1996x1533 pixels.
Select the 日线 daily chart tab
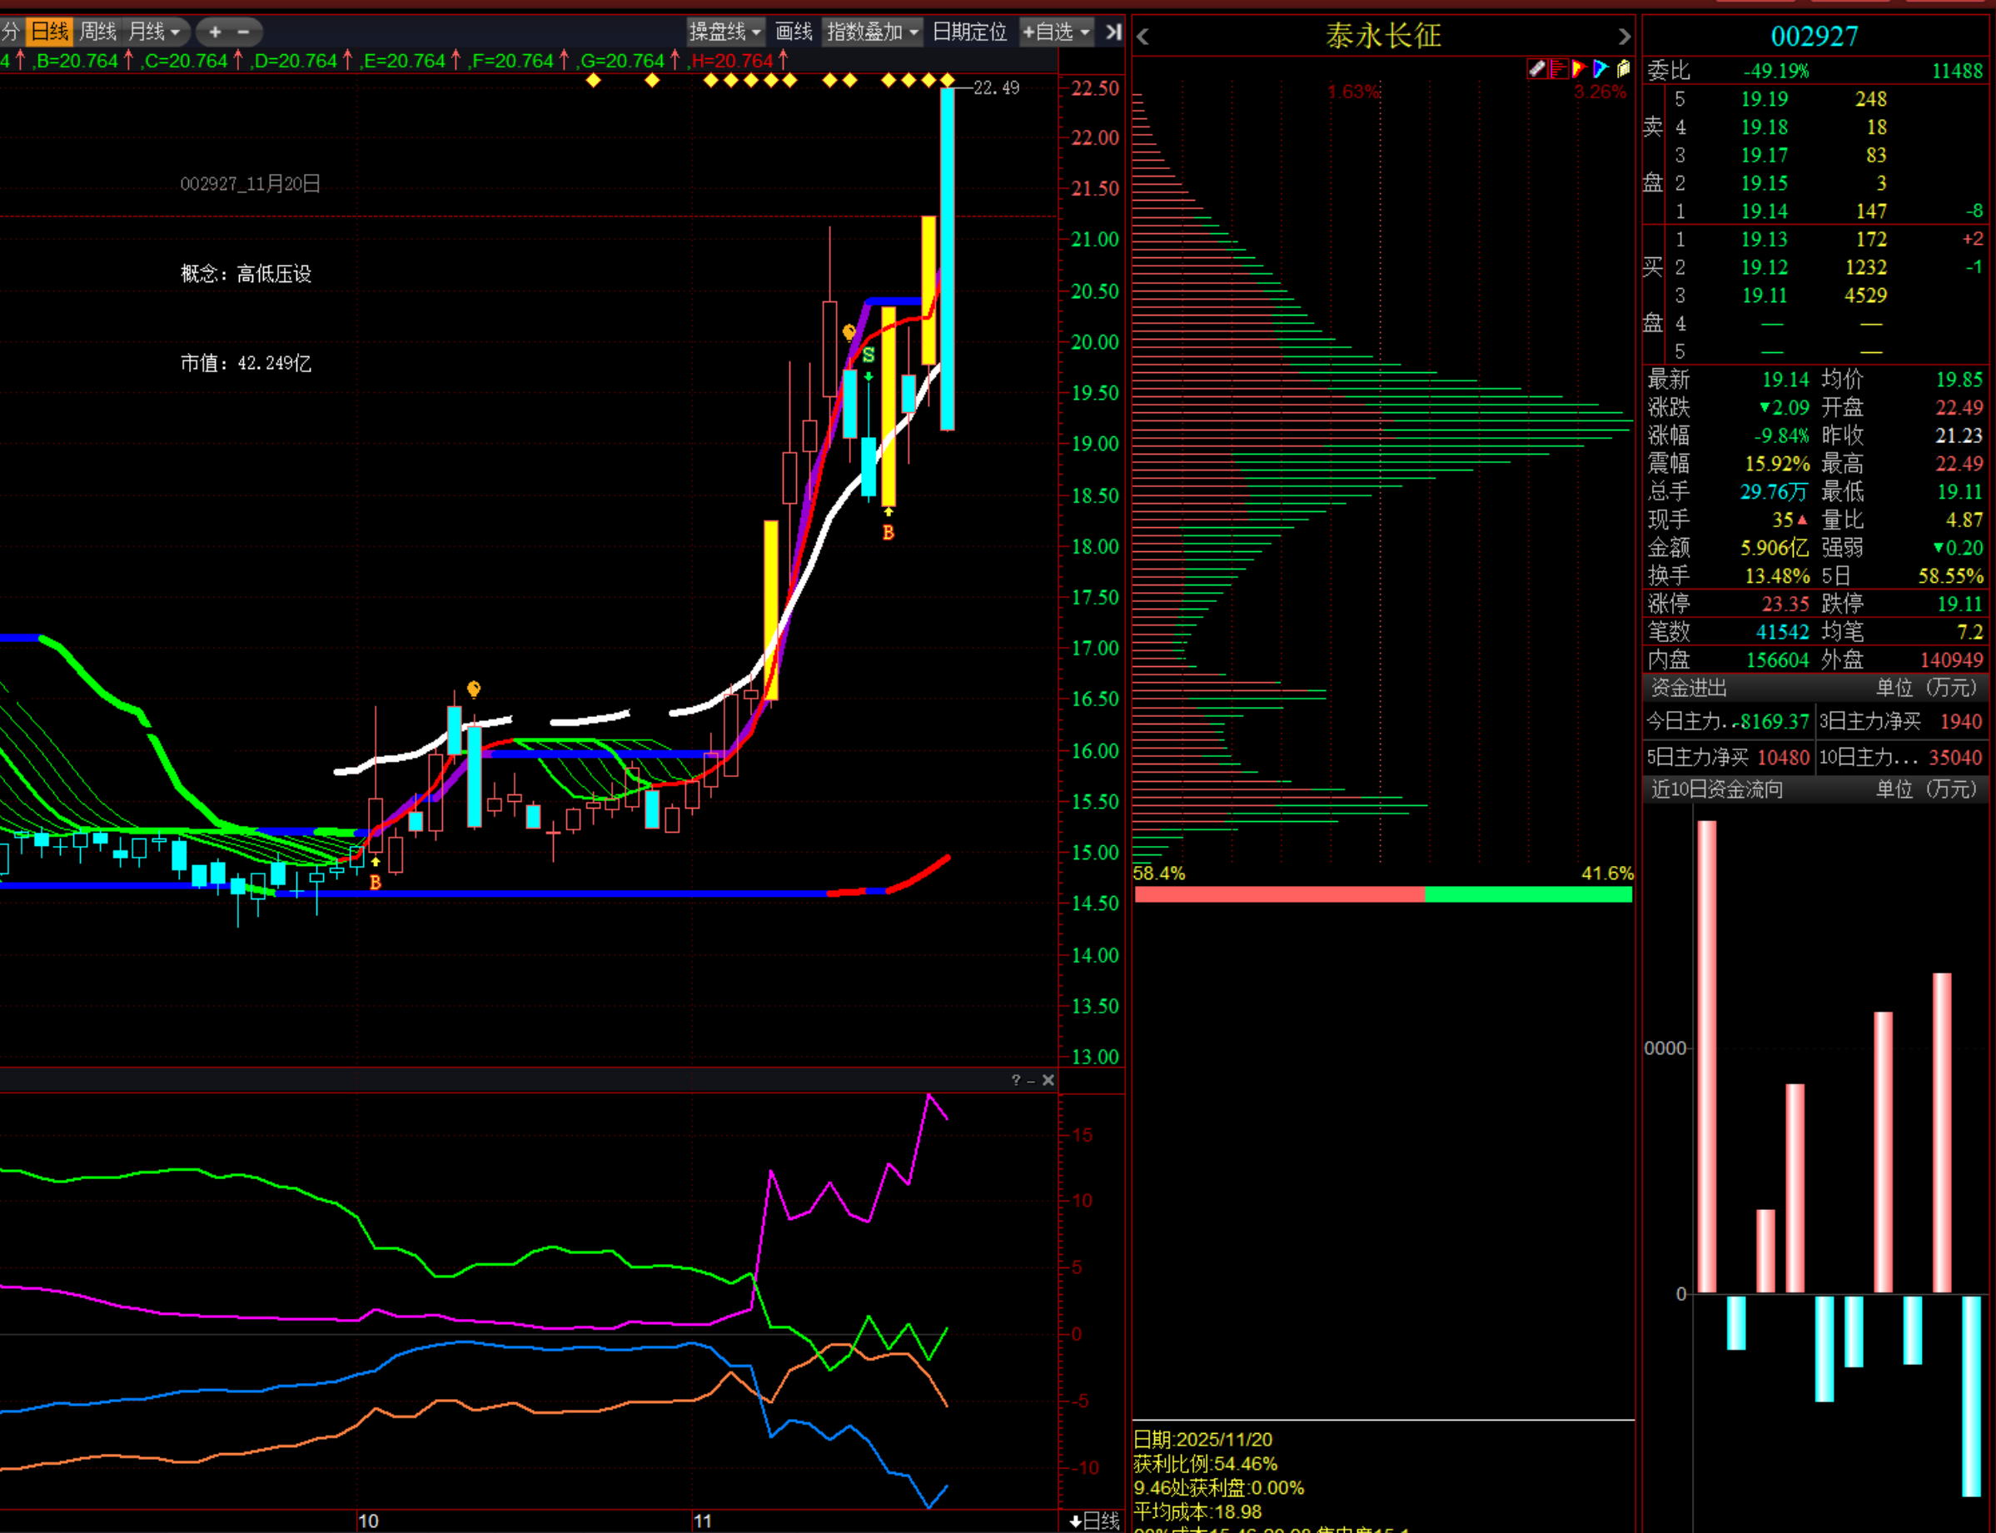pyautogui.click(x=49, y=32)
